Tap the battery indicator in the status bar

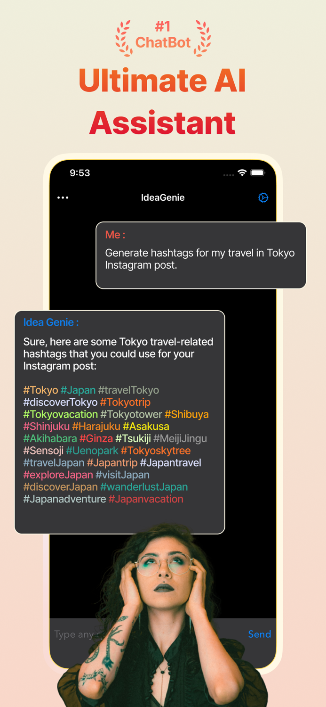coord(258,173)
